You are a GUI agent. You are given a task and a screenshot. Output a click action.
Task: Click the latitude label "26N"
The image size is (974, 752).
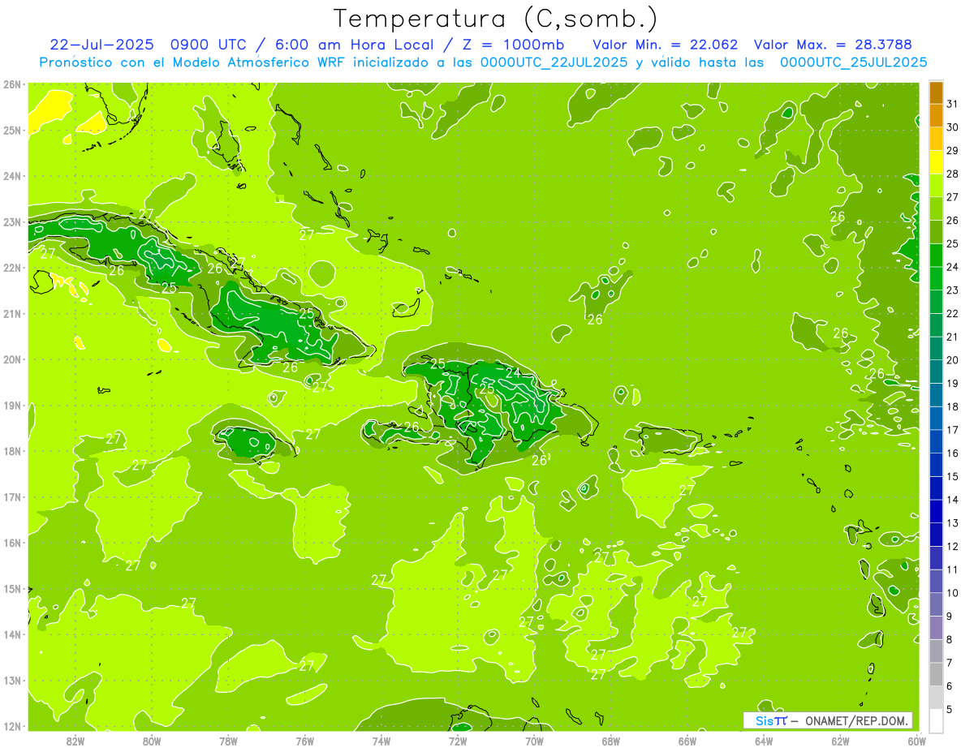[12, 84]
